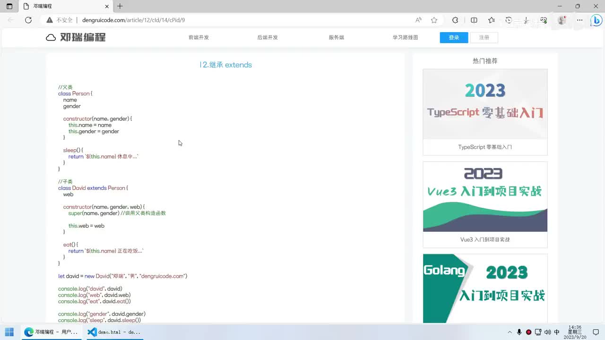The width and height of the screenshot is (605, 340).
Task: Open browser extensions puzzle icon
Action: point(455,20)
